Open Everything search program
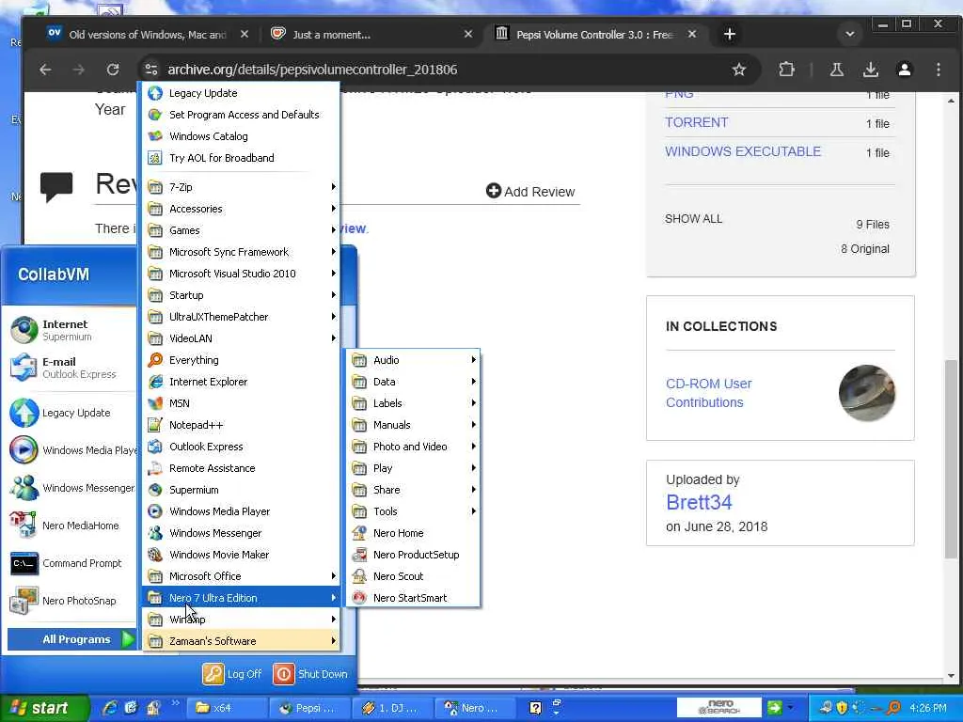 (242, 360)
